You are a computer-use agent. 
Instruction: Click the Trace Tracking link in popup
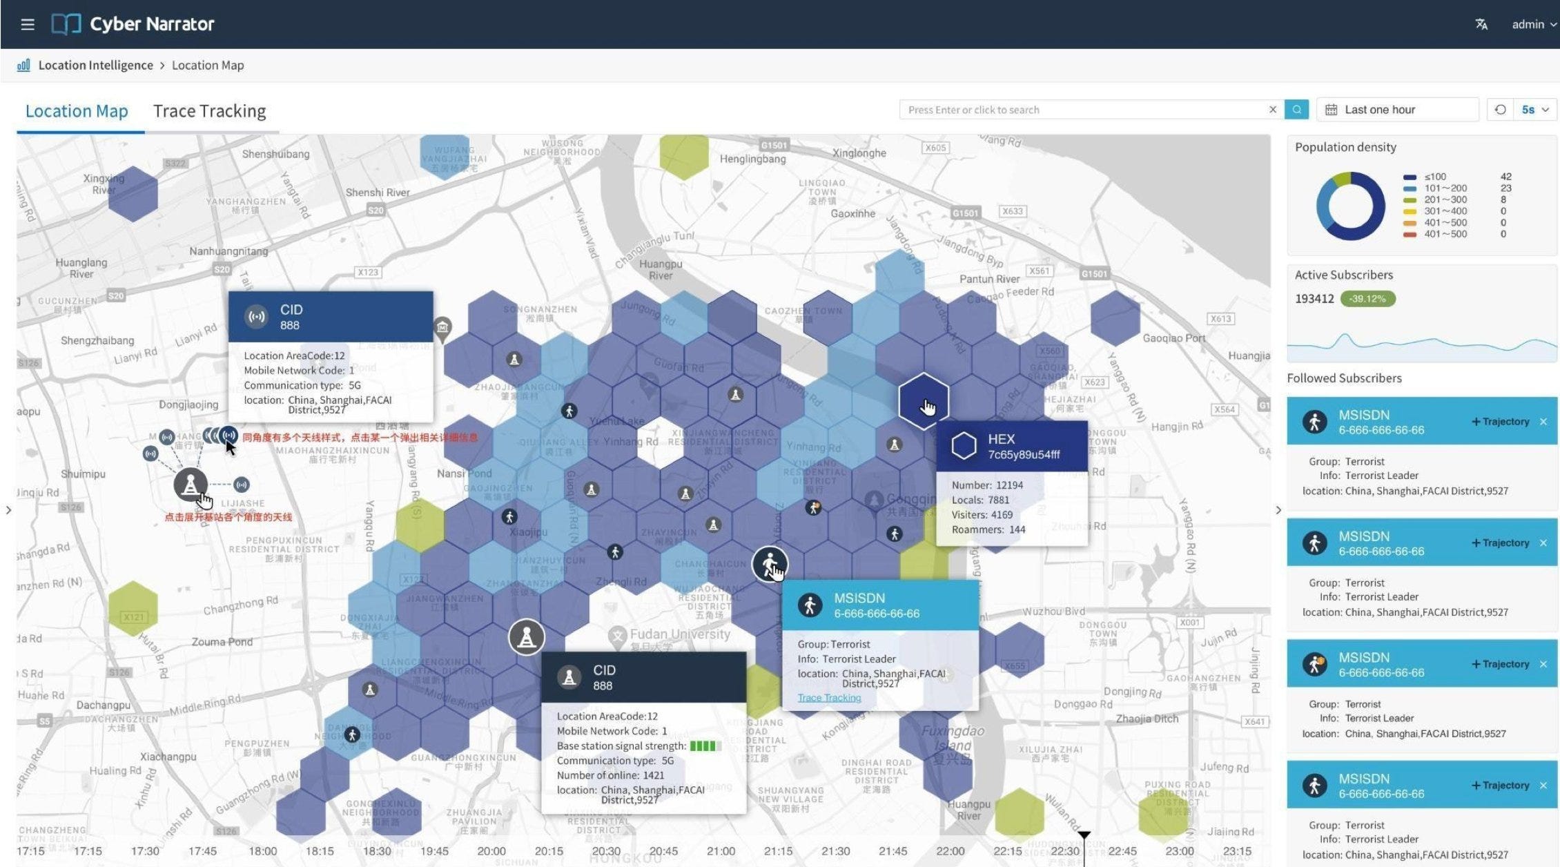tap(829, 698)
